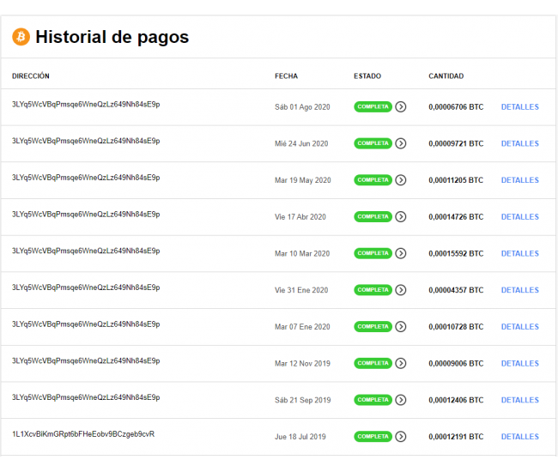558x472 pixels.
Task: Click the date Sáb 01 Ago 2020
Action: pos(302,107)
